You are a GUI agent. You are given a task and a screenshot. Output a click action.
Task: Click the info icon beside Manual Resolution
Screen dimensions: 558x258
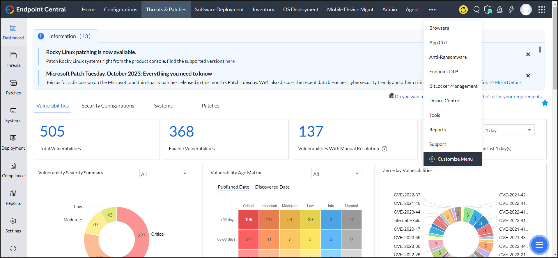(x=385, y=149)
